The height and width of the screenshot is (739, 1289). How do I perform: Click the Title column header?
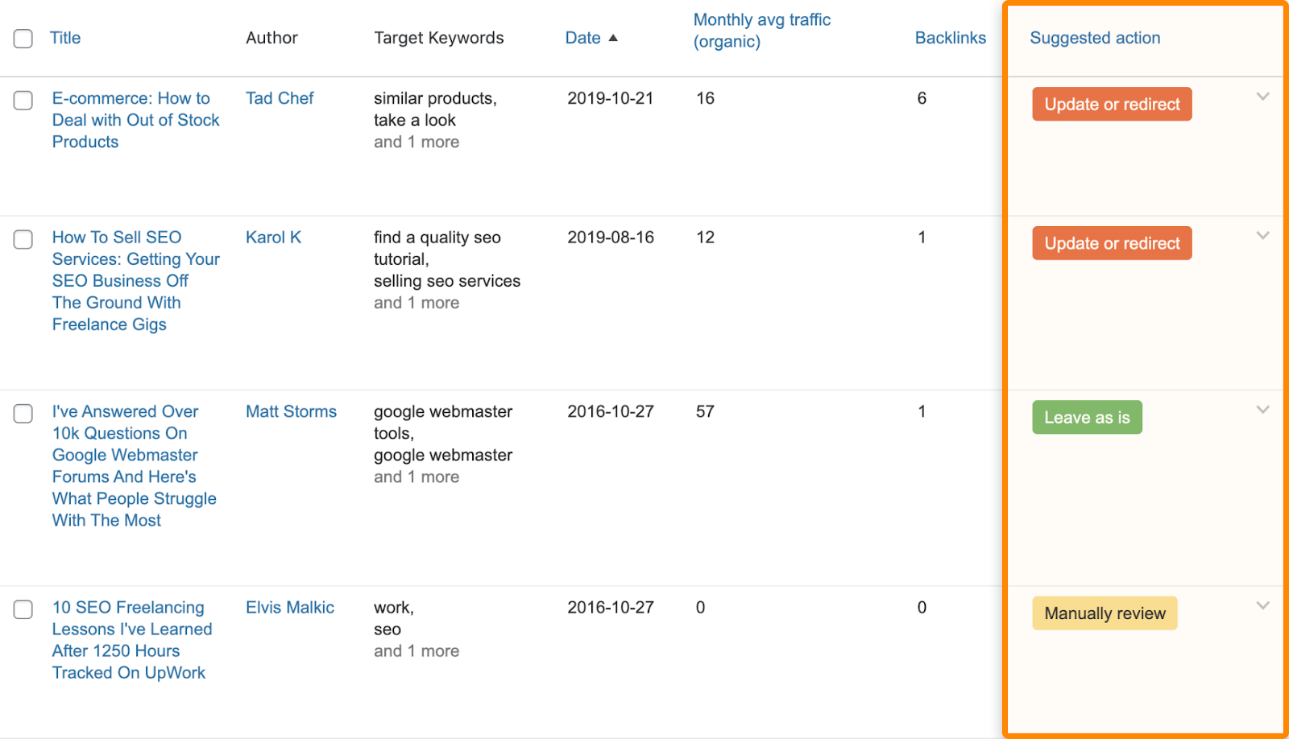(x=64, y=37)
